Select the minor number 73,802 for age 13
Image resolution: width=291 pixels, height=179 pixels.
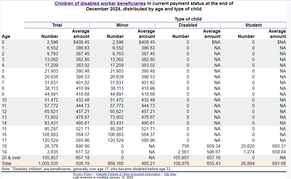(x=117, y=117)
